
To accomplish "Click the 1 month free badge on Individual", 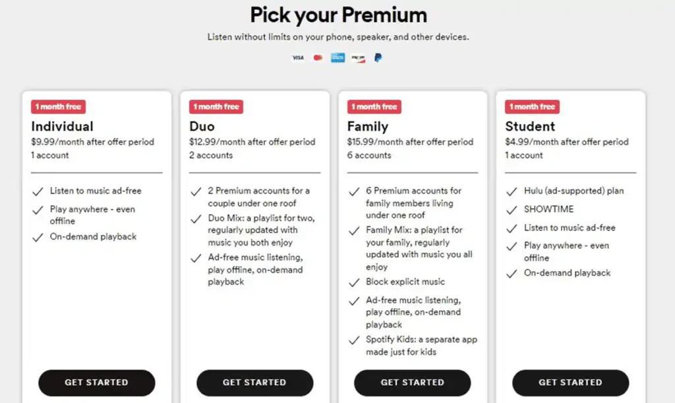I will pyautogui.click(x=58, y=106).
